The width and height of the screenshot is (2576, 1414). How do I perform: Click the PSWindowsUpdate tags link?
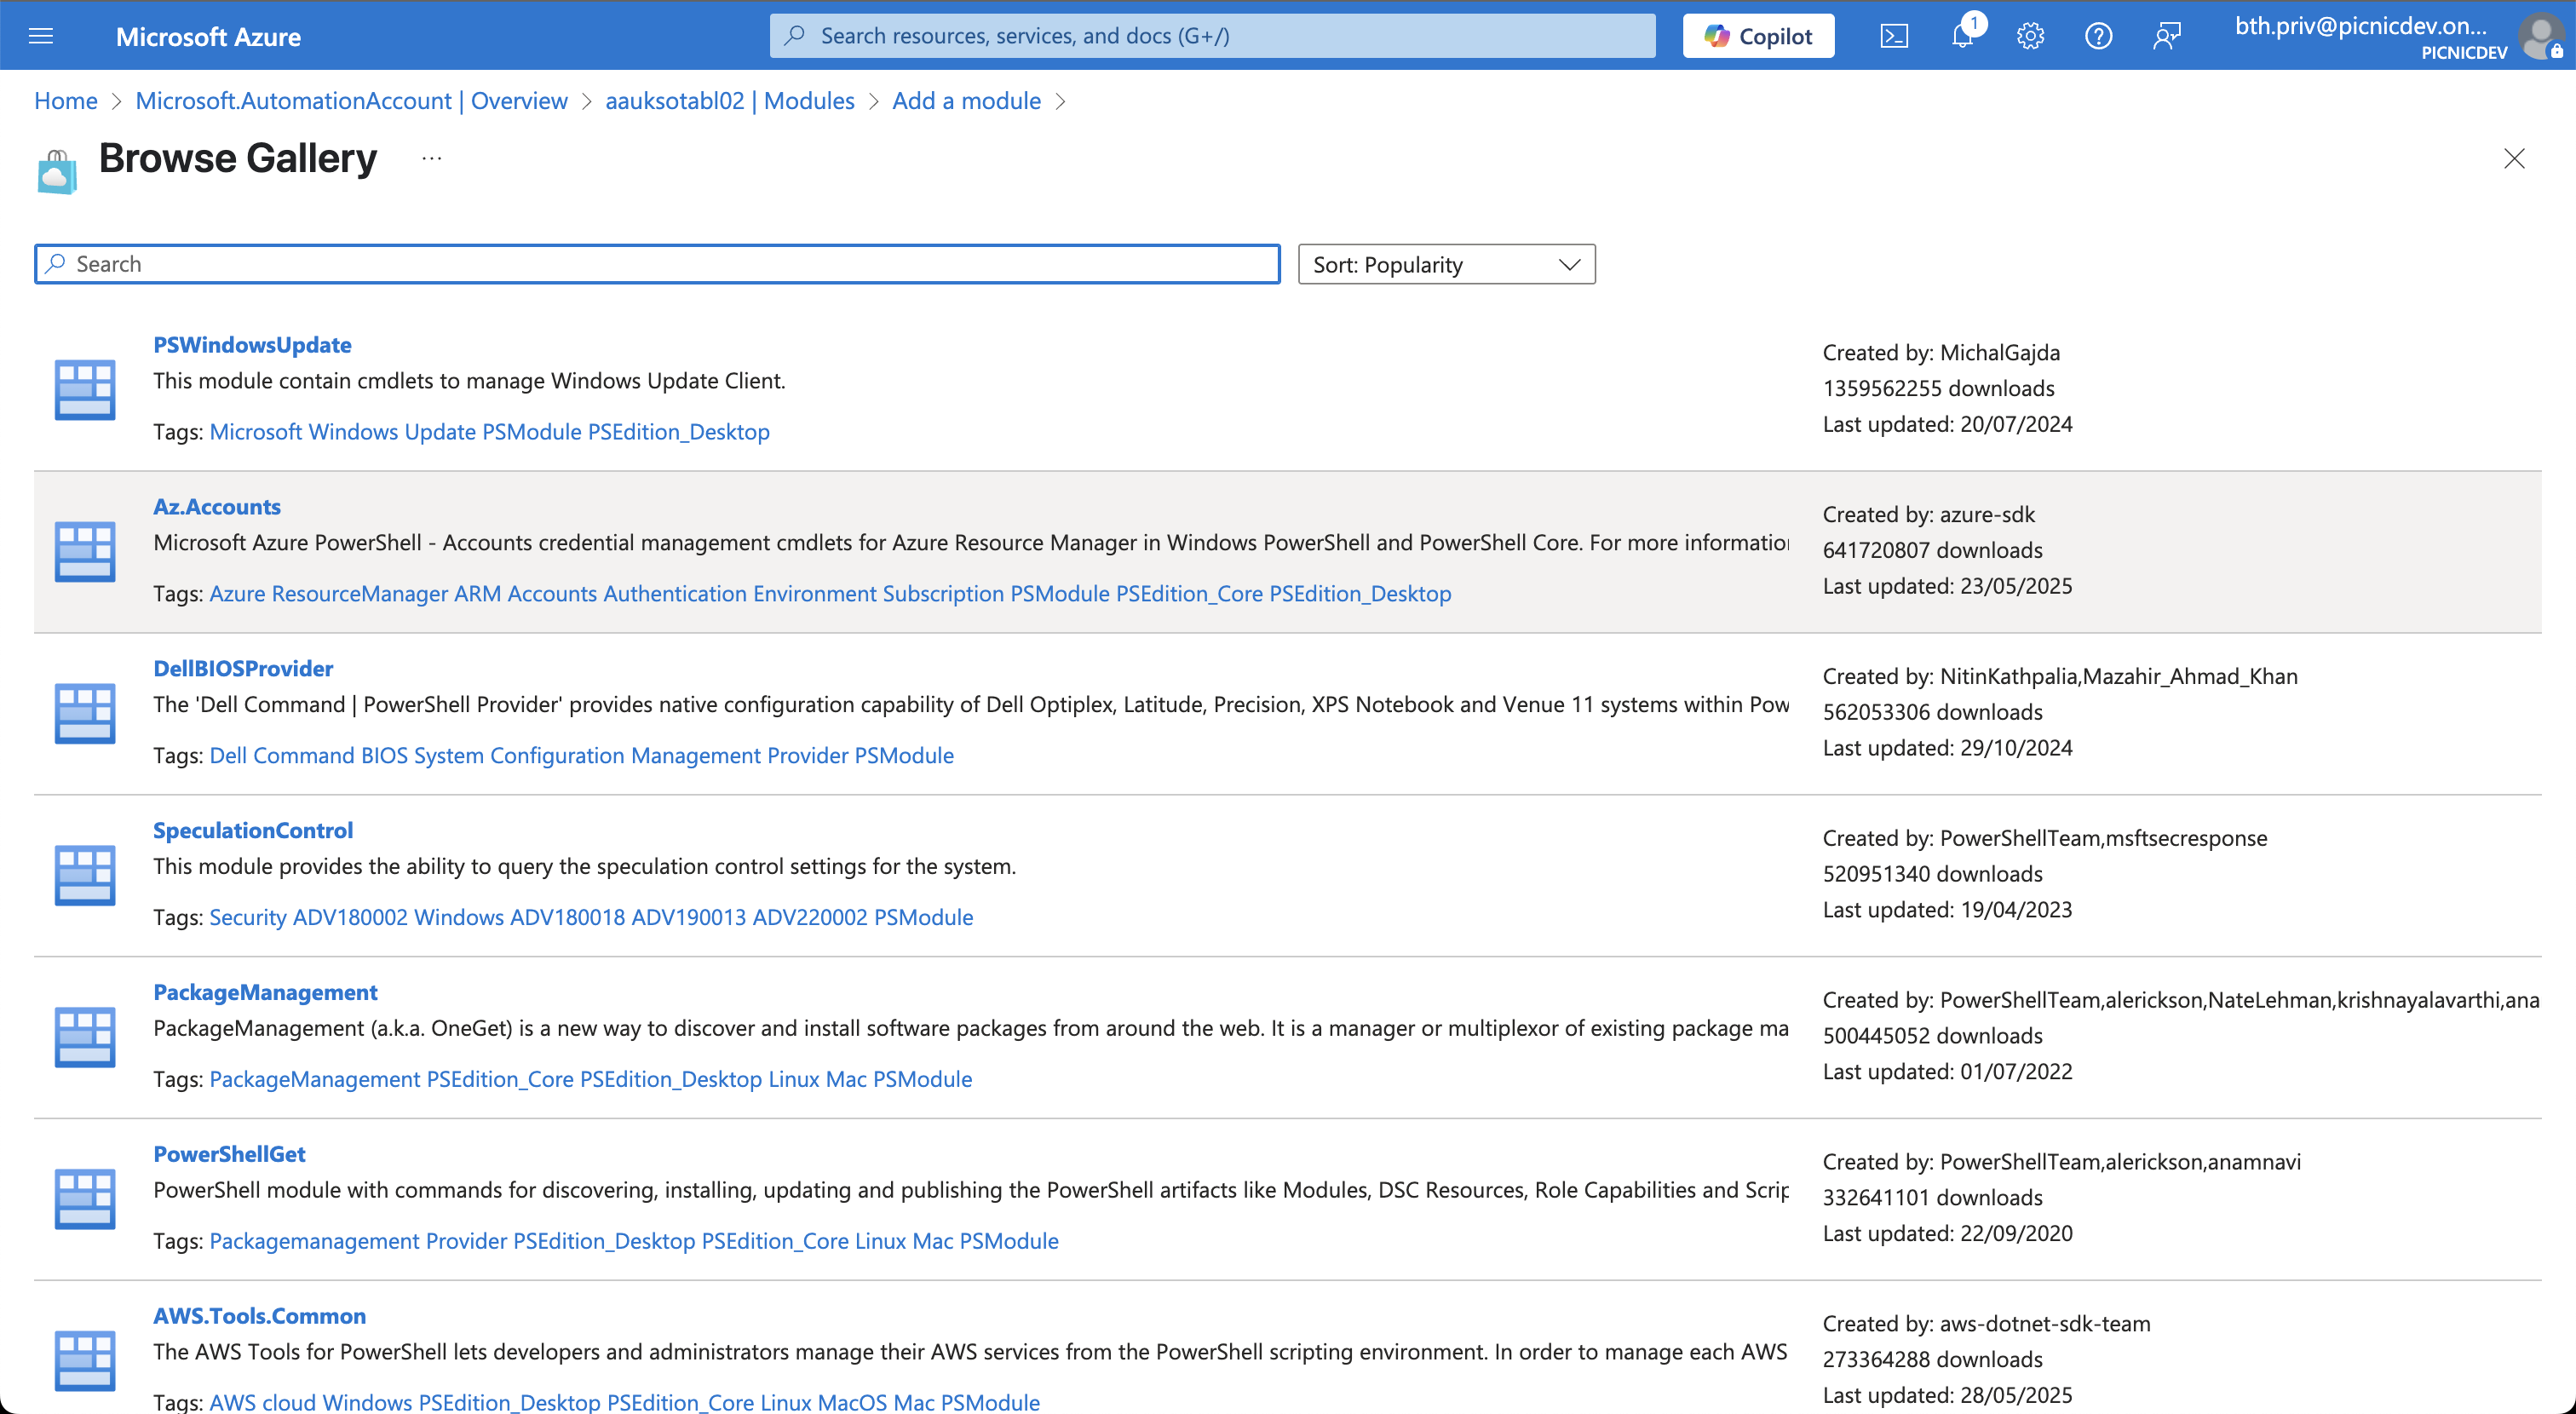(x=489, y=432)
